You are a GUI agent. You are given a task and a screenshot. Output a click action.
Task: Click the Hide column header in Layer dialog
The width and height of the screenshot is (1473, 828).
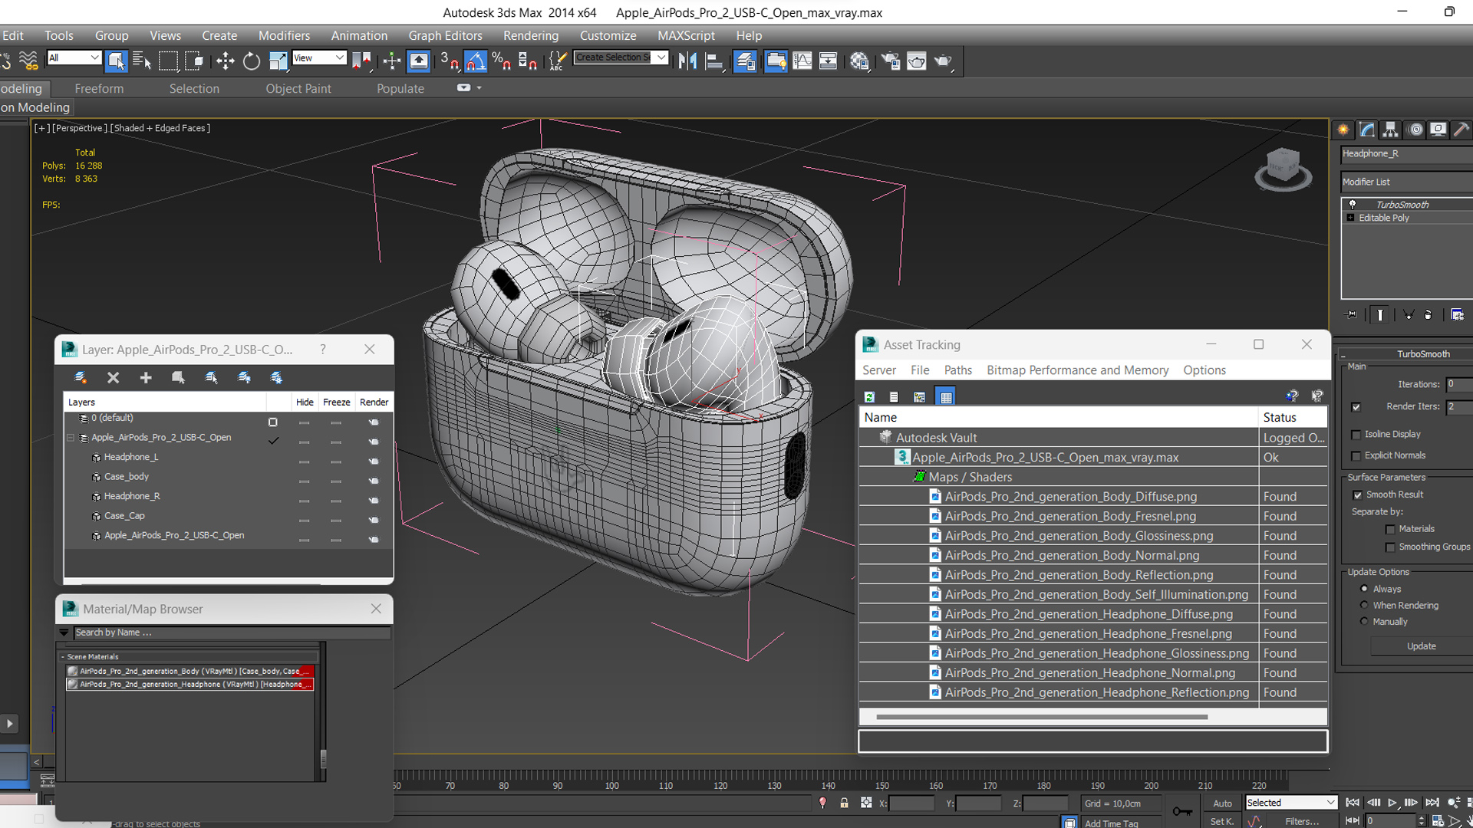(x=305, y=402)
